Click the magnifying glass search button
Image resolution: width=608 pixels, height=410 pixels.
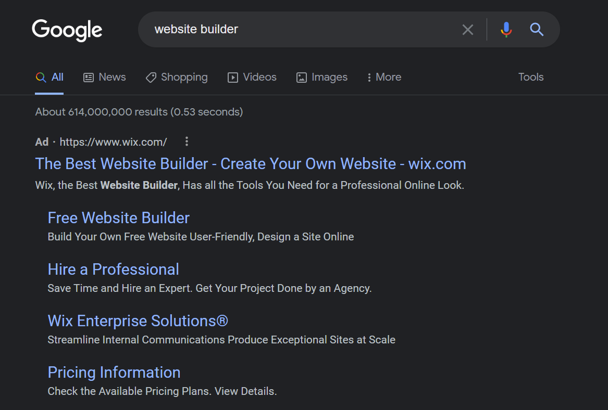pyautogui.click(x=537, y=30)
